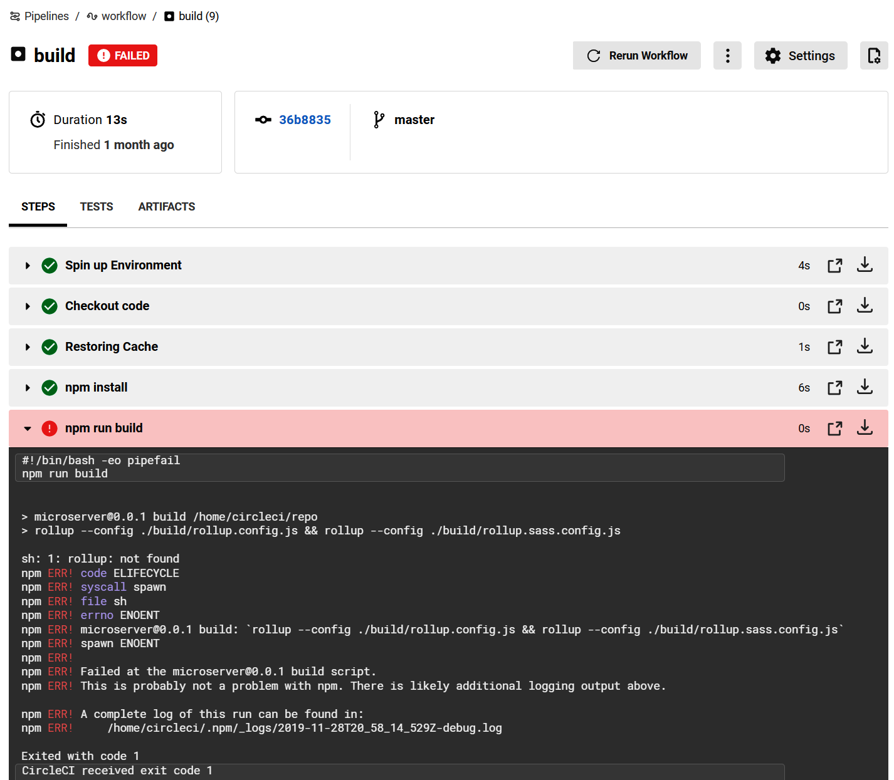Click the Rerun Workflow button
This screenshot has height=780, width=894.
pos(636,56)
